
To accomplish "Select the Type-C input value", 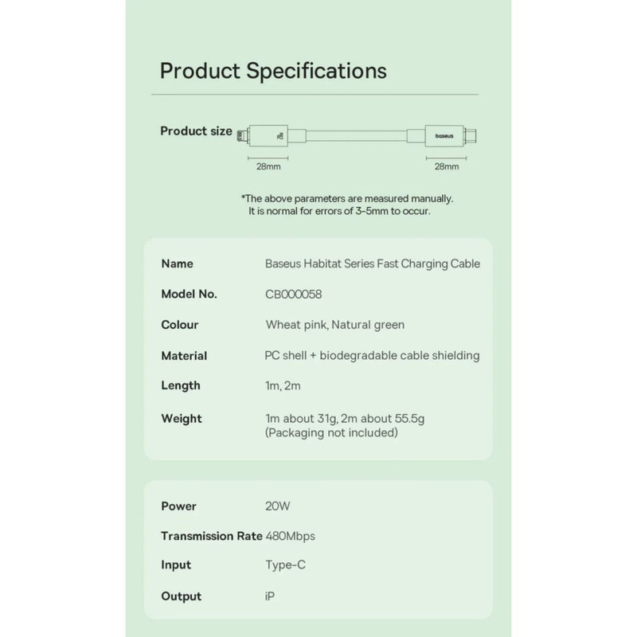I will (285, 565).
